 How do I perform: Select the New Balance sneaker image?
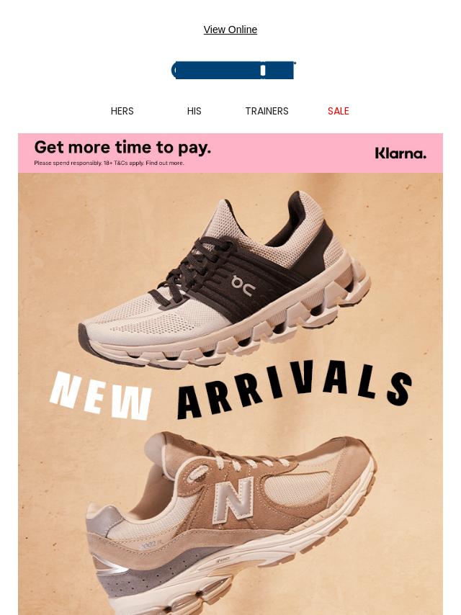[230, 524]
